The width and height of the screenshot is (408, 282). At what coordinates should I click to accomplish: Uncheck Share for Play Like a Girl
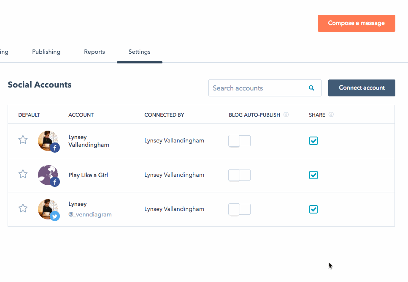pyautogui.click(x=313, y=175)
